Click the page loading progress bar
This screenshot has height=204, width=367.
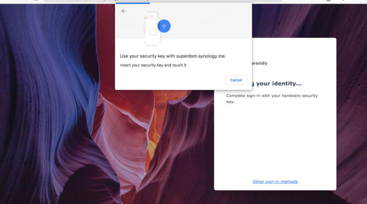pyautogui.click(x=133, y=4)
